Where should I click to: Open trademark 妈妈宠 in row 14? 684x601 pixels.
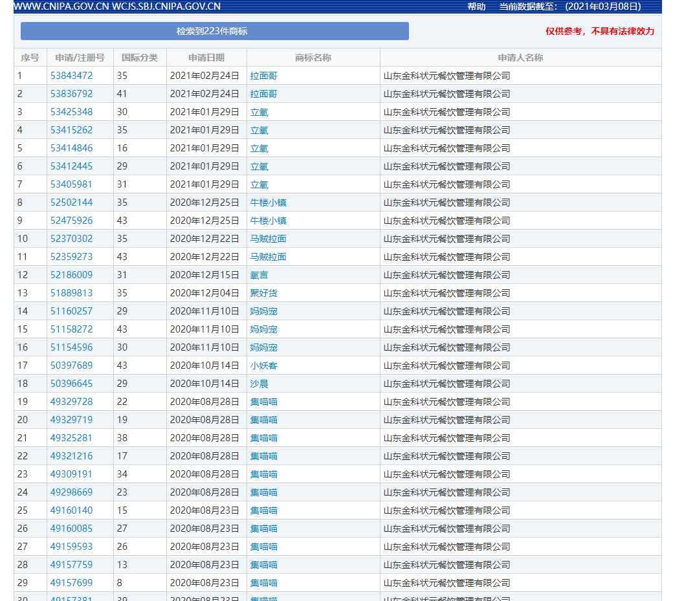[263, 311]
